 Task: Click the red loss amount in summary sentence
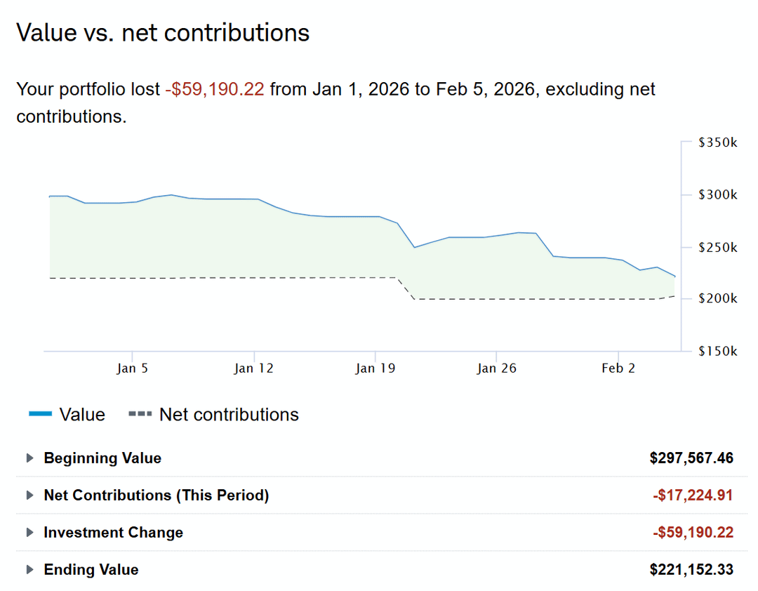[215, 90]
